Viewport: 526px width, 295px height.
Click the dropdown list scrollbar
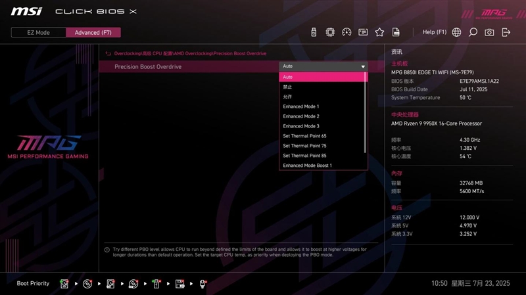[366, 112]
